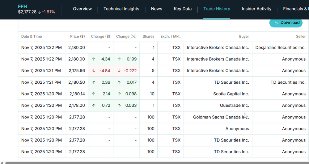Click the up arrow next to 0.033
Screen dimensions: 309x164
pos(119,106)
